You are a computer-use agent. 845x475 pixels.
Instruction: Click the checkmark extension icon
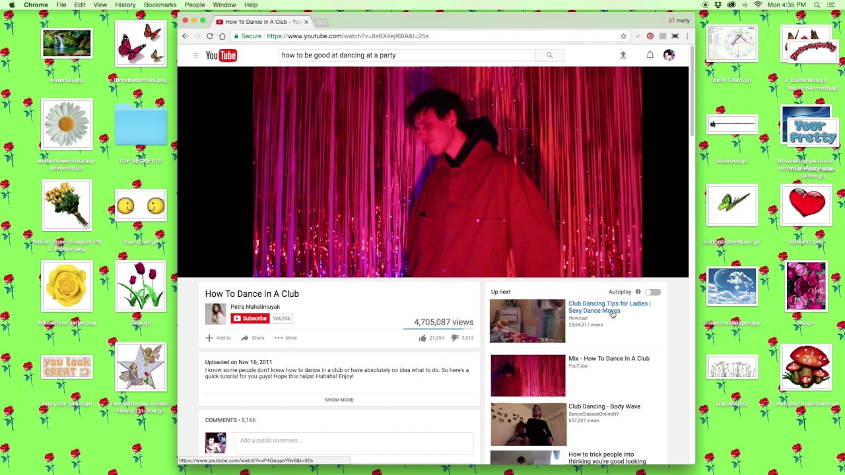[x=638, y=36]
